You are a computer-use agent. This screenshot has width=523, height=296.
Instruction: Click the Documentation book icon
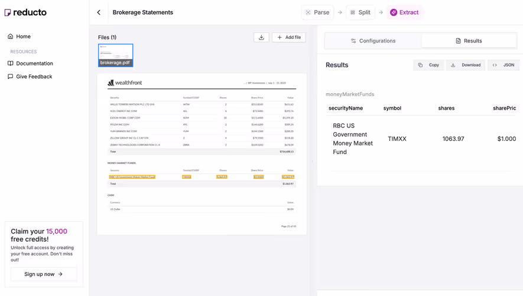(10, 63)
